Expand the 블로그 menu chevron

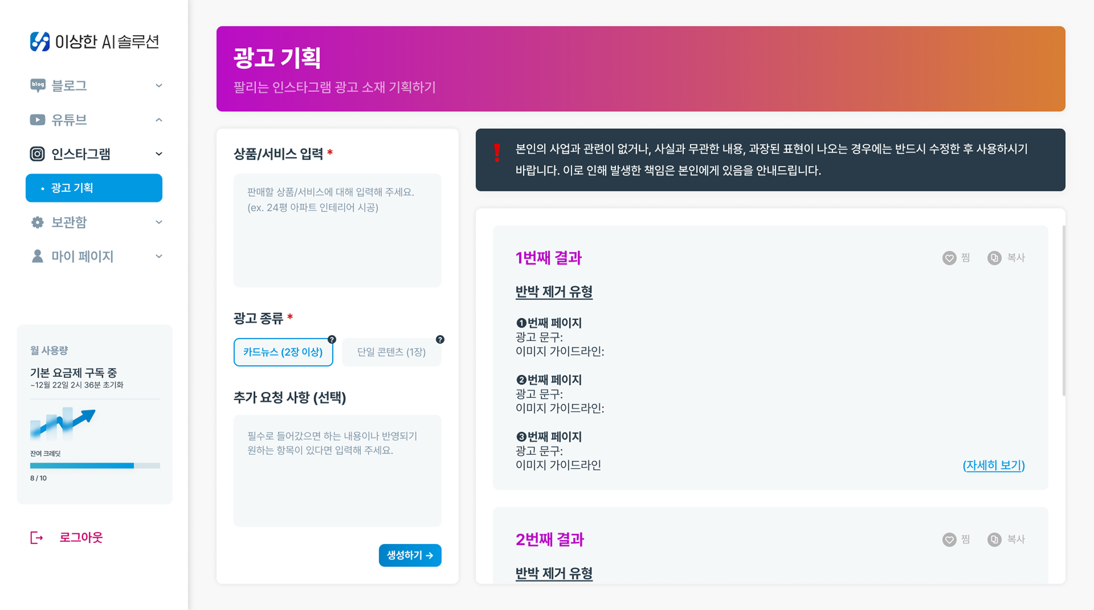point(159,86)
